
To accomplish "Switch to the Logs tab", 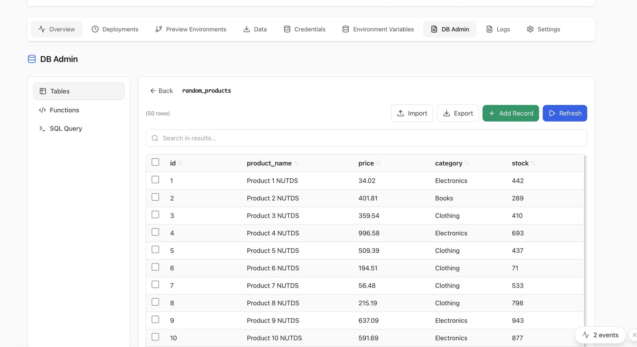I will click(498, 29).
